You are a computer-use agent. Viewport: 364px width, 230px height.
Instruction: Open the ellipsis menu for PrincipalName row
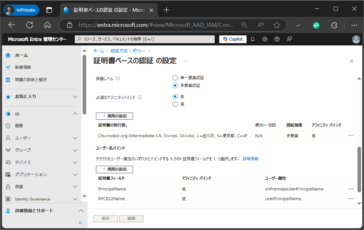(x=351, y=189)
